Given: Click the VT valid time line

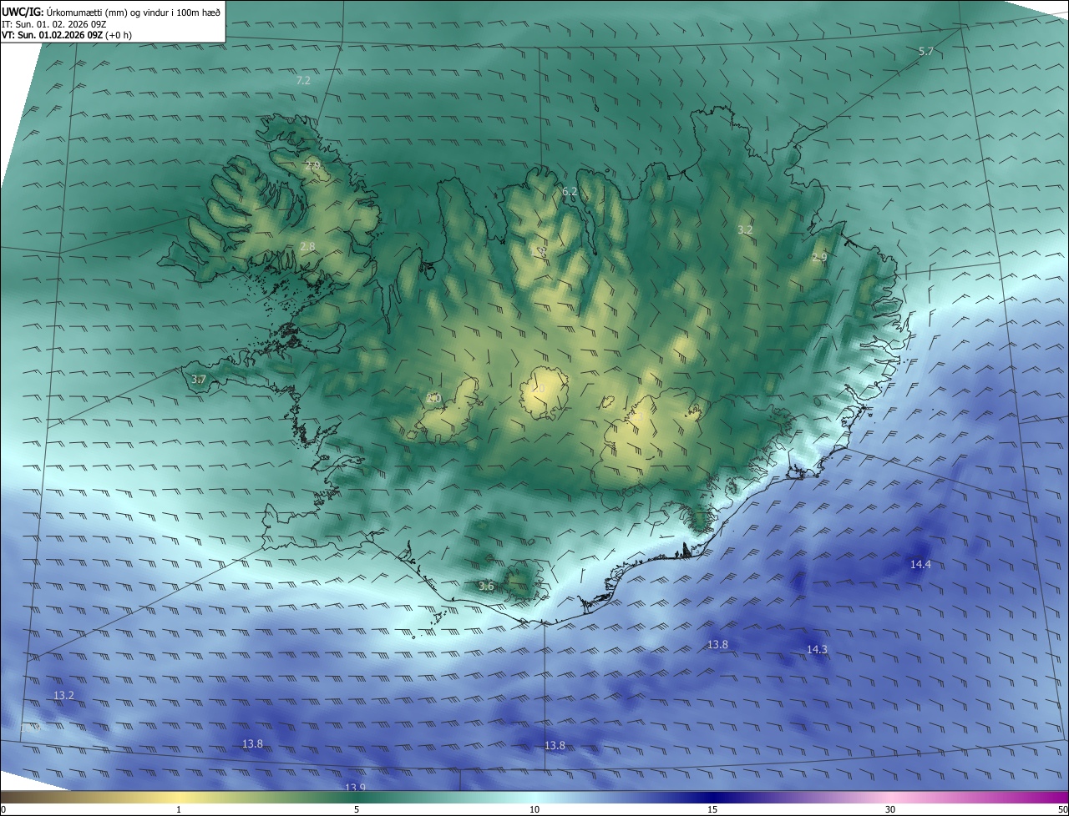Looking at the screenshot, I should pyautogui.click(x=67, y=35).
